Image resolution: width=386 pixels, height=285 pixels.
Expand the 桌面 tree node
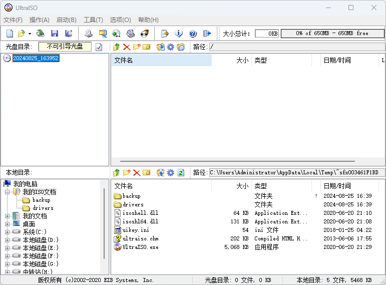(x=8, y=224)
